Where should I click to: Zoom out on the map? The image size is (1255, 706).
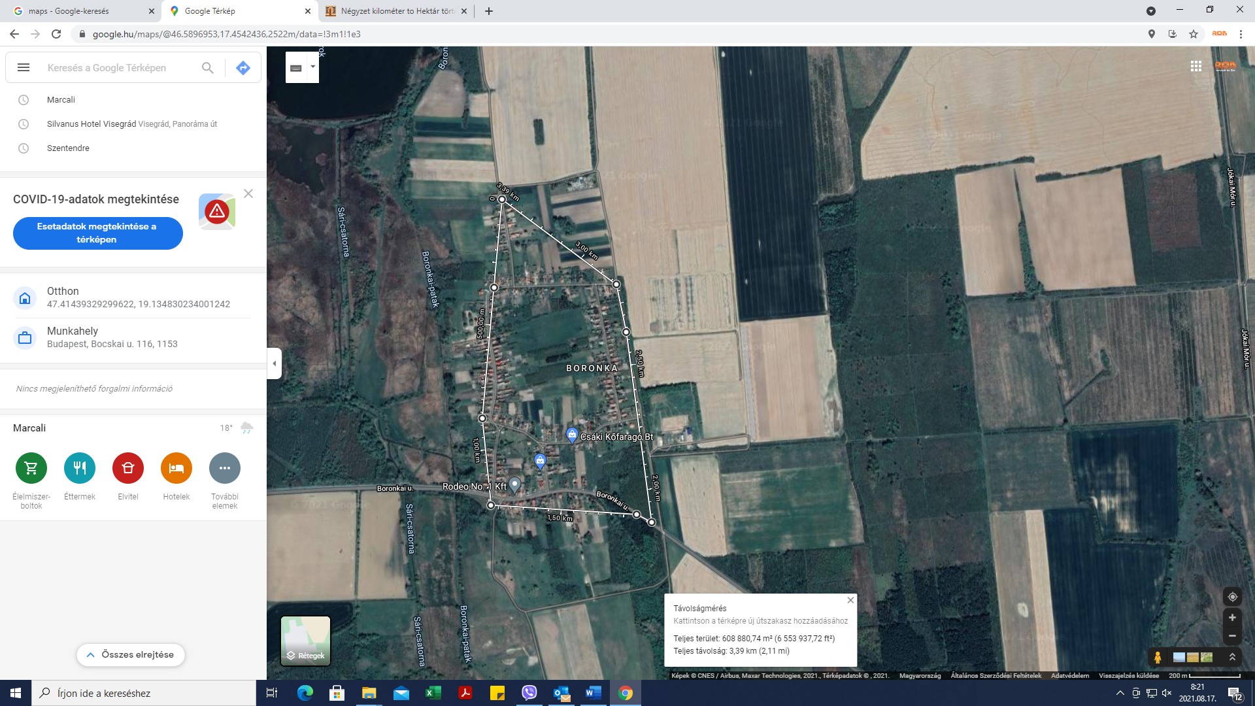pyautogui.click(x=1232, y=636)
